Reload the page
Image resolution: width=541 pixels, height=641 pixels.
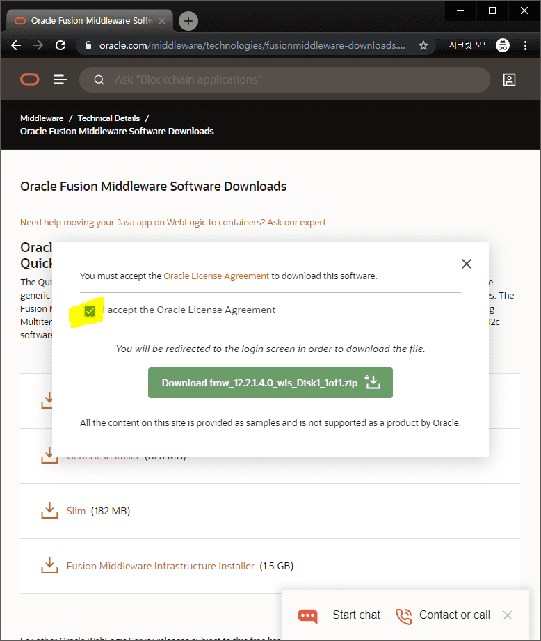[60, 45]
